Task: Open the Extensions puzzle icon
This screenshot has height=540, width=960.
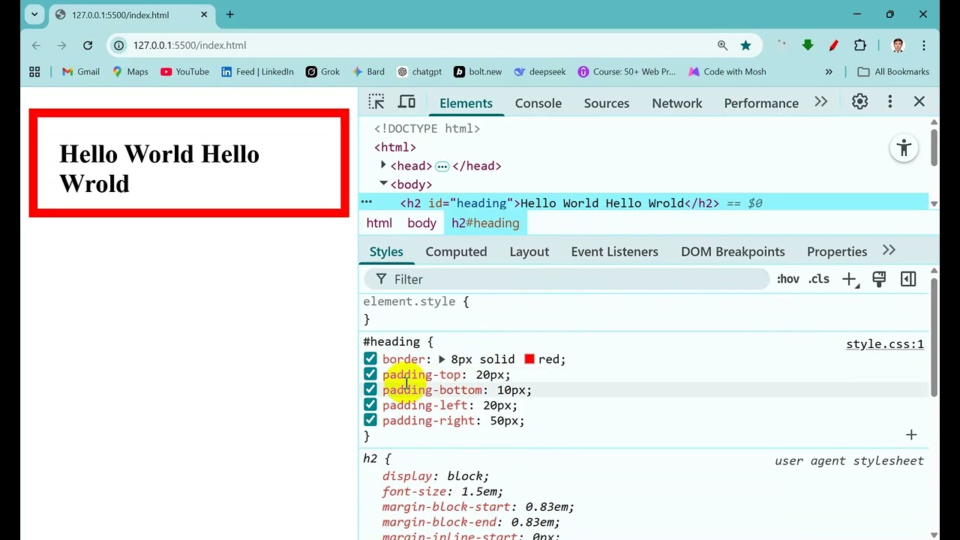Action: tap(860, 45)
